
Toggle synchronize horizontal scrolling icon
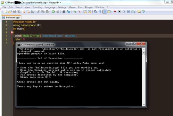89,12
